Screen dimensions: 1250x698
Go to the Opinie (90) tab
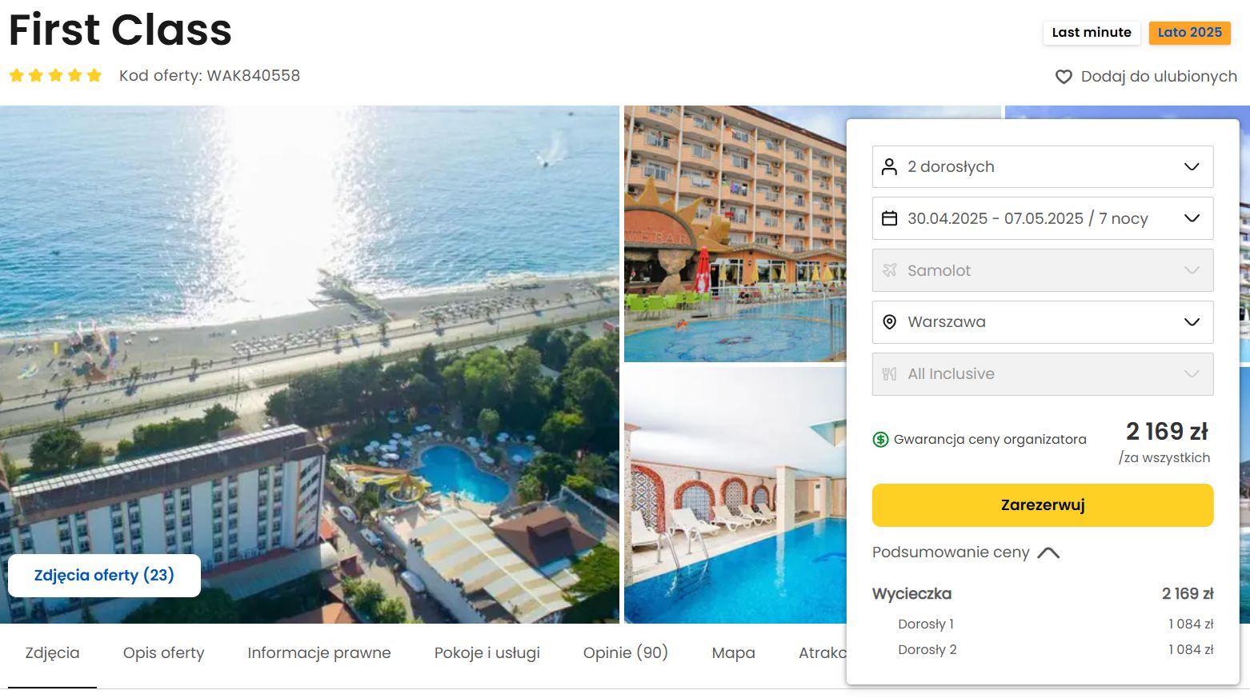point(625,652)
